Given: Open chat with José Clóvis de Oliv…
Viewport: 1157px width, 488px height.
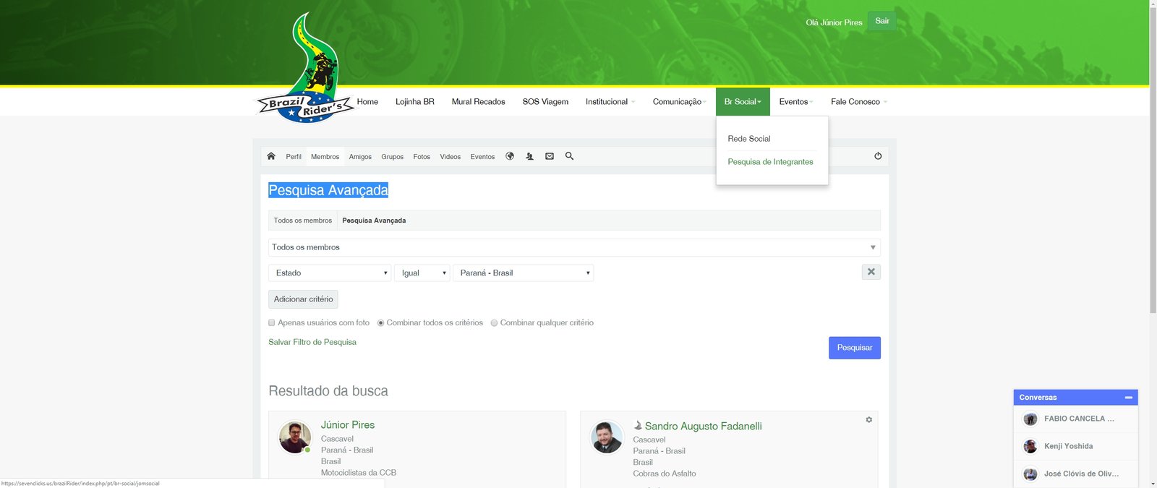Looking at the screenshot, I should [1075, 474].
